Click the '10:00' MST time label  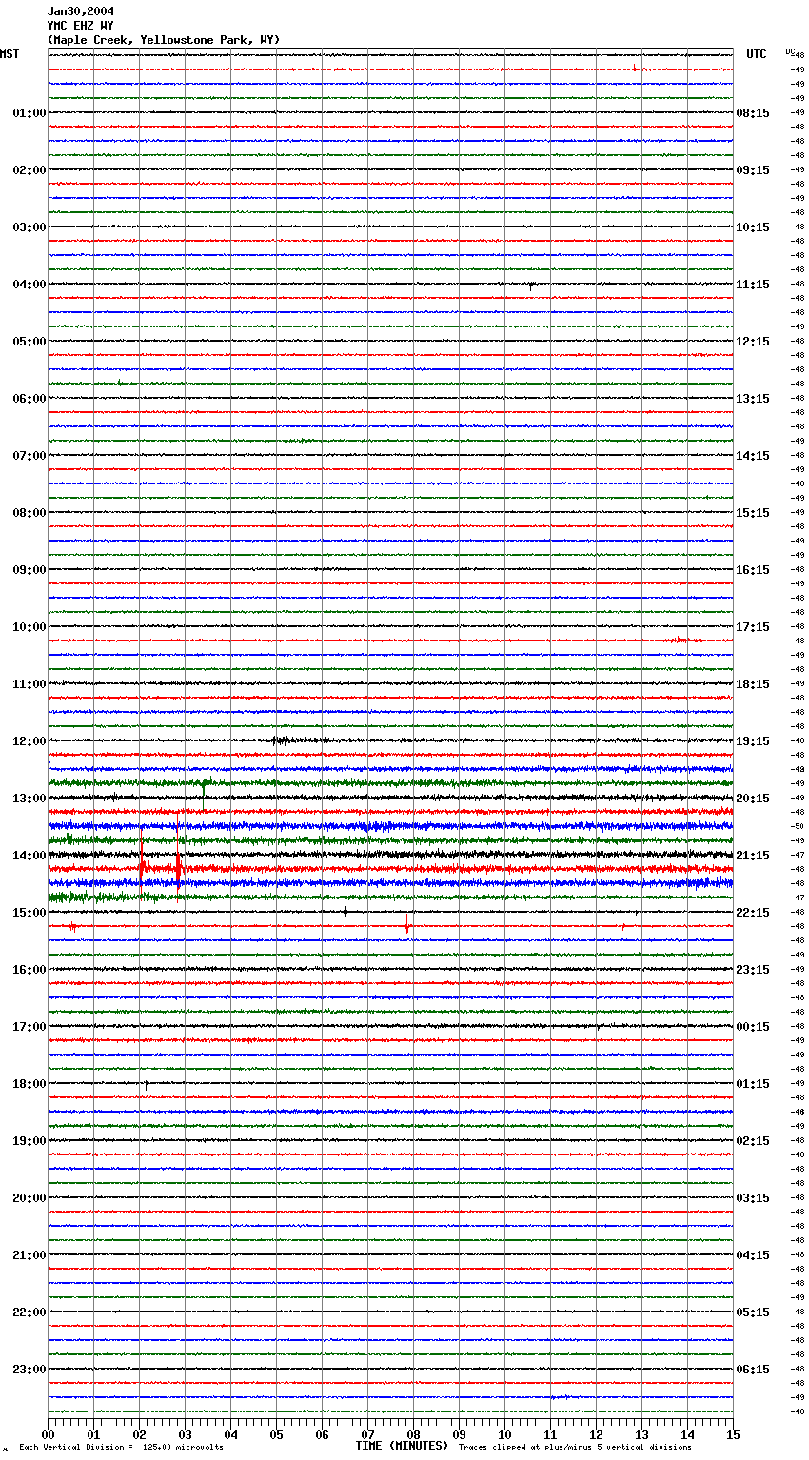click(30, 627)
